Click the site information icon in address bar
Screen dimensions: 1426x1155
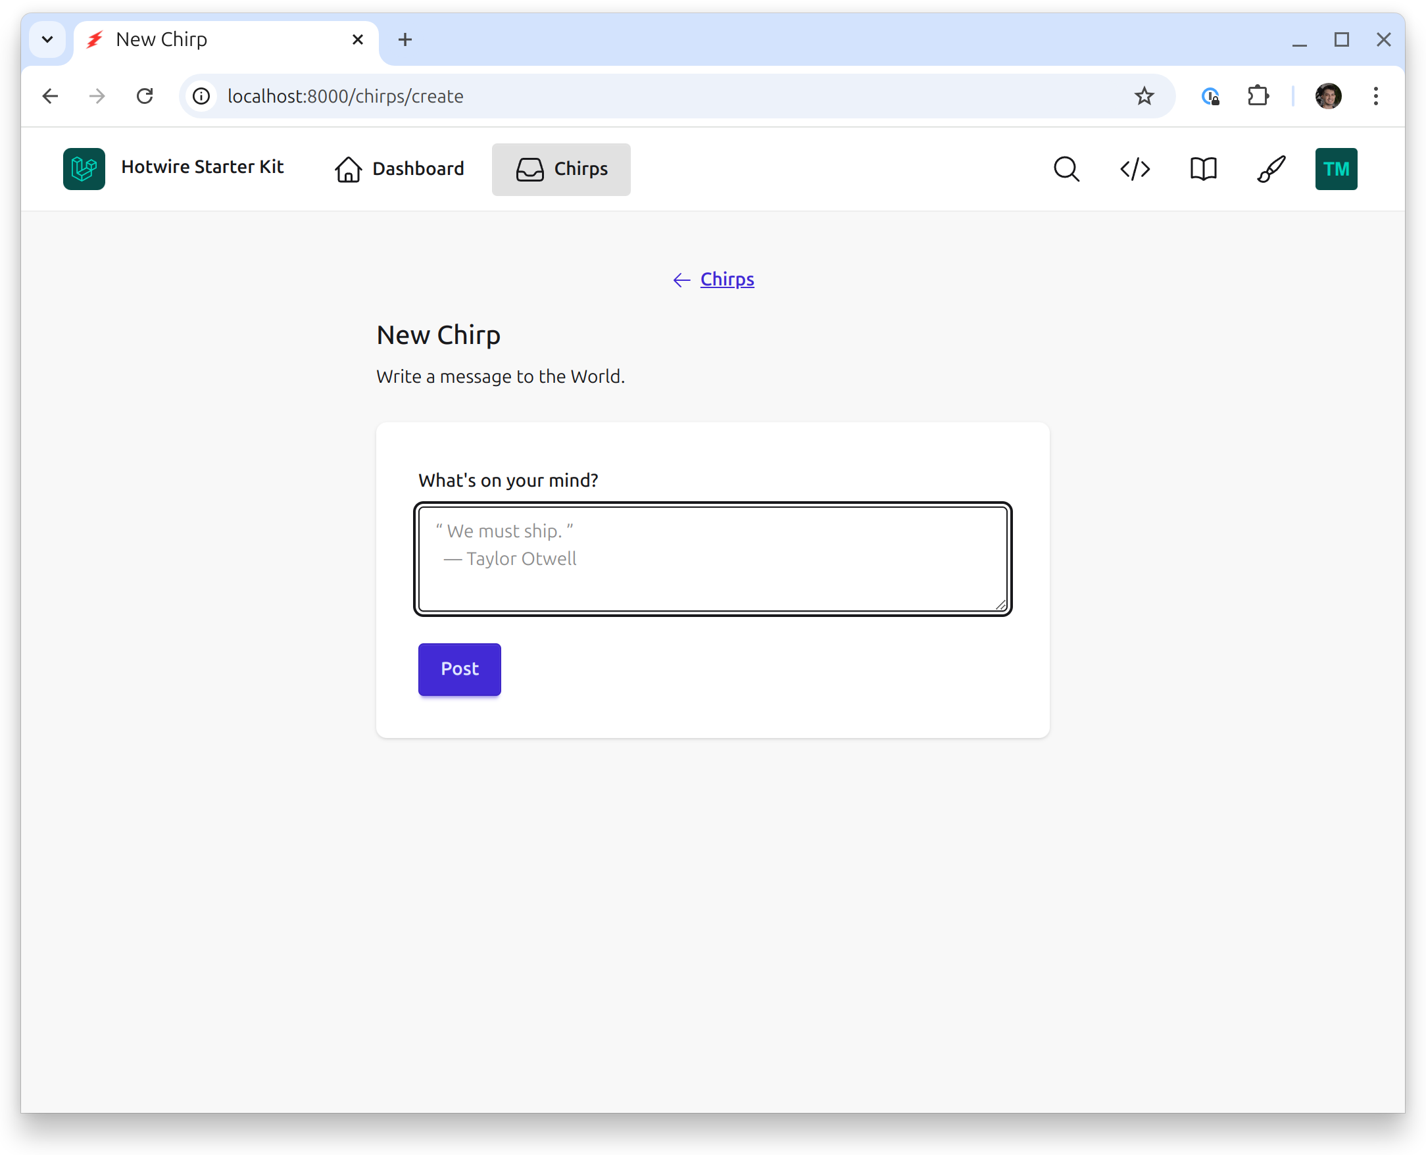(202, 97)
